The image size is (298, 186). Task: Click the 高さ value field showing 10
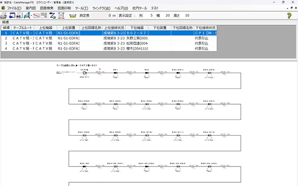point(185,15)
